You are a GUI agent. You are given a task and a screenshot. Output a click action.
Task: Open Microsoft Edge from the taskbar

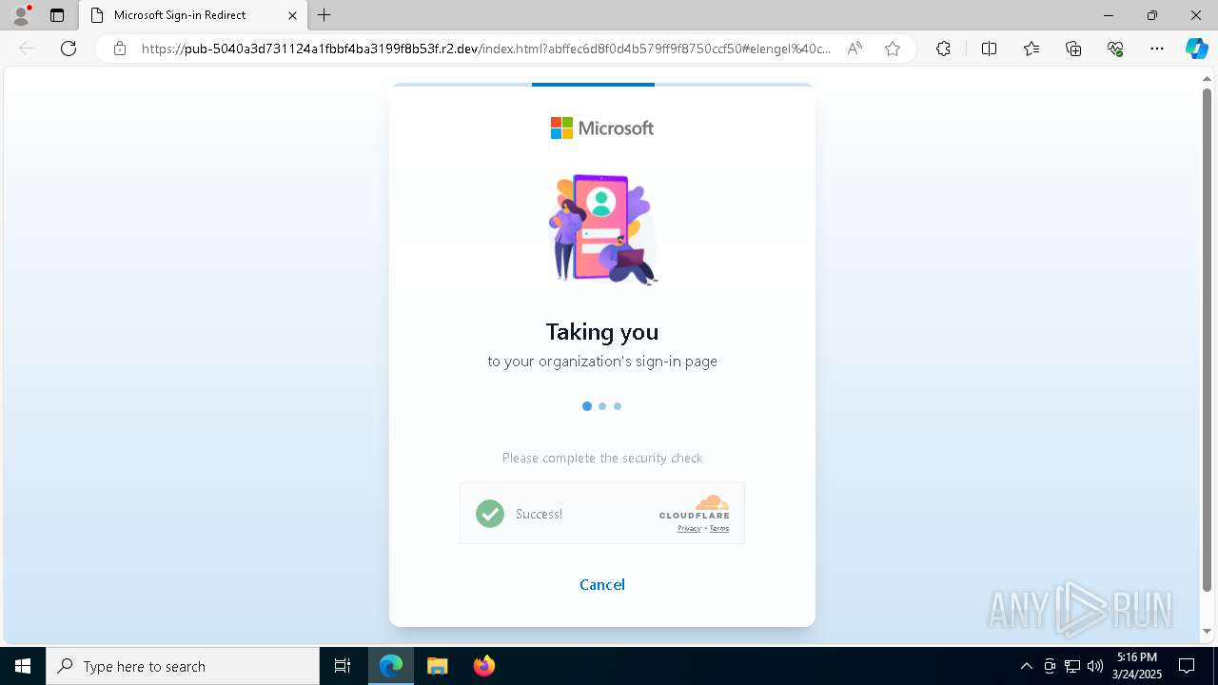[x=391, y=666]
